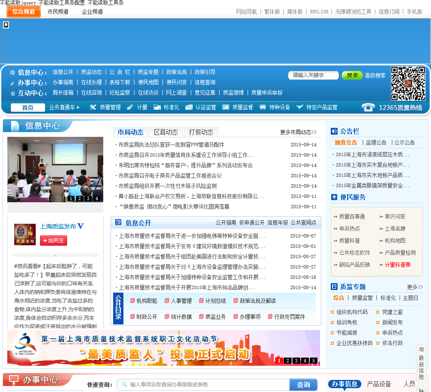Click the 信息中心 document header icon

click(15, 126)
